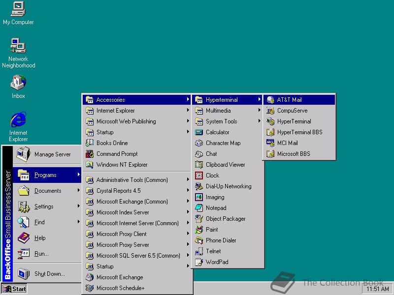The width and height of the screenshot is (394, 295).
Task: Click the Phone Dialer icon
Action: [x=199, y=240]
